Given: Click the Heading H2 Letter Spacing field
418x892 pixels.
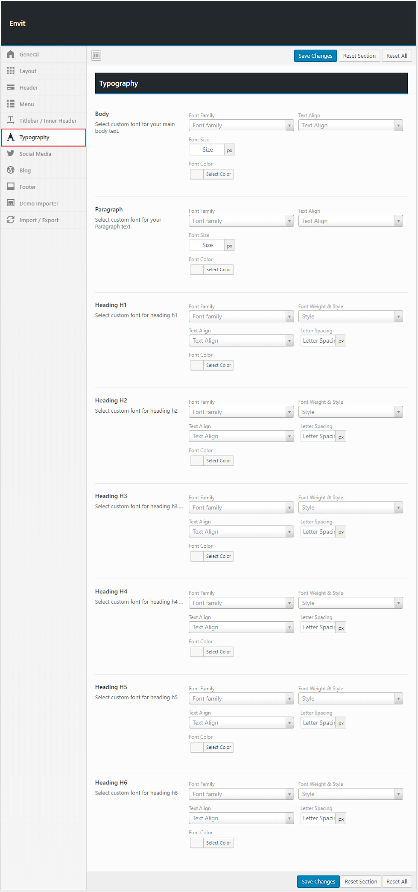Looking at the screenshot, I should point(319,437).
